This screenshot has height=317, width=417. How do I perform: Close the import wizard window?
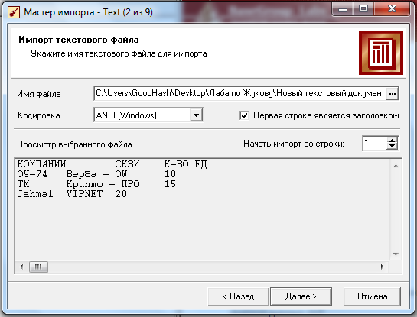[392, 9]
